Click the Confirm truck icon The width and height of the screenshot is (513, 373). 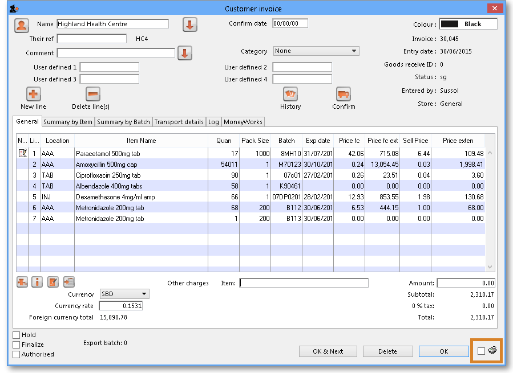[x=344, y=94]
